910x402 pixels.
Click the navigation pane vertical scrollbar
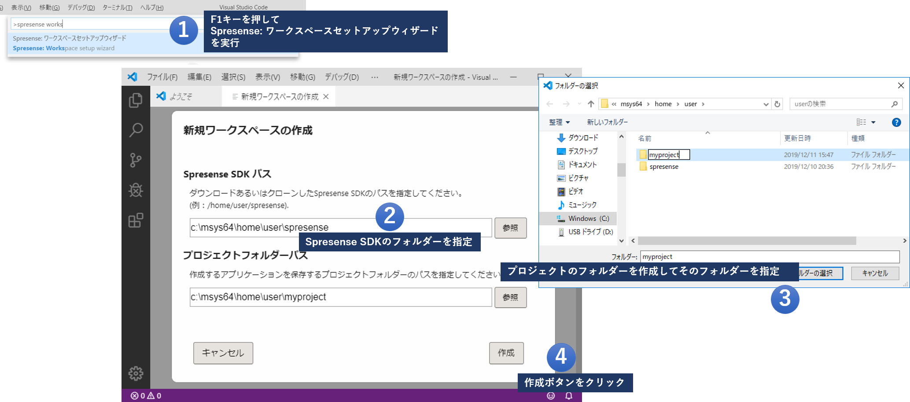click(x=621, y=170)
